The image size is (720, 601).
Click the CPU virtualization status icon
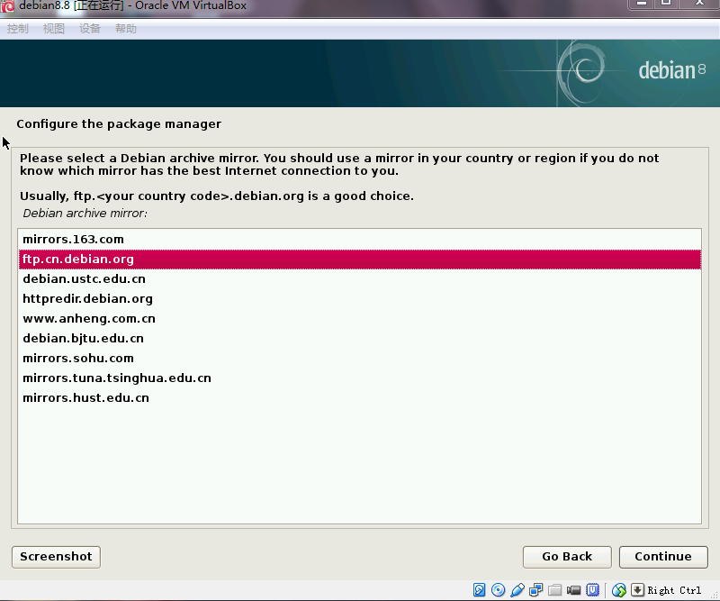pyautogui.click(x=593, y=590)
